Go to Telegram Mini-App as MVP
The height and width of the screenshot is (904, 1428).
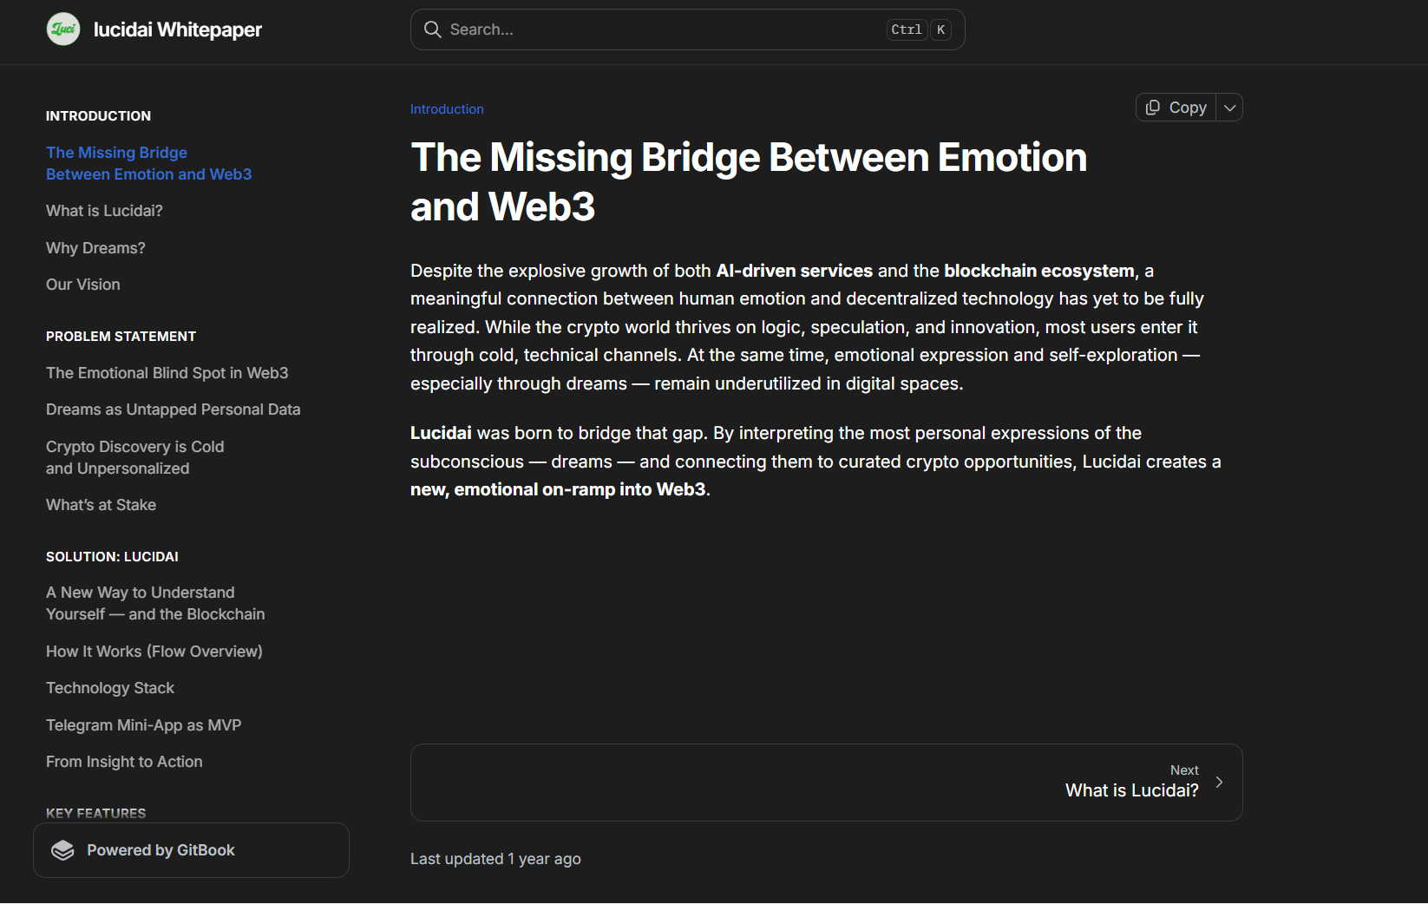click(144, 725)
